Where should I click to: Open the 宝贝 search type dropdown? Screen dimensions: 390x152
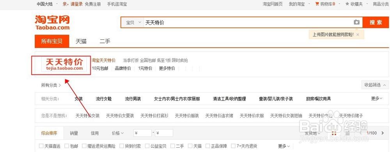coord(133,23)
